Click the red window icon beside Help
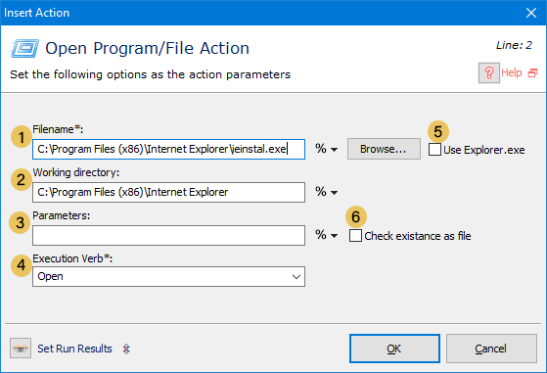 (532, 72)
